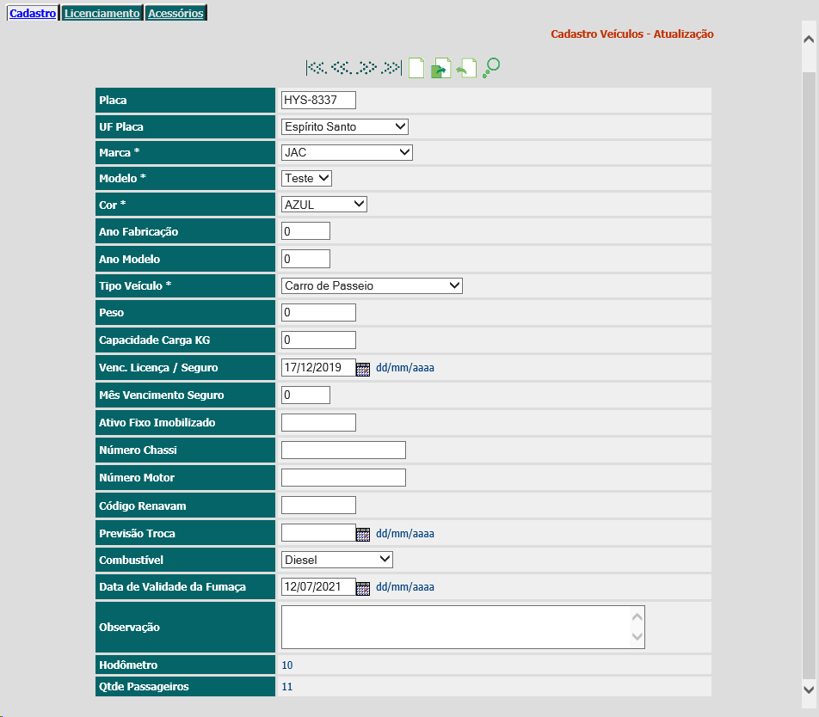Image resolution: width=819 pixels, height=717 pixels.
Task: Click the undo/return page icon
Action: pyautogui.click(x=466, y=69)
